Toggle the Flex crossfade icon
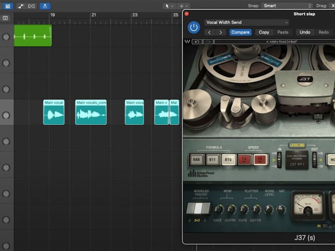 31,6
